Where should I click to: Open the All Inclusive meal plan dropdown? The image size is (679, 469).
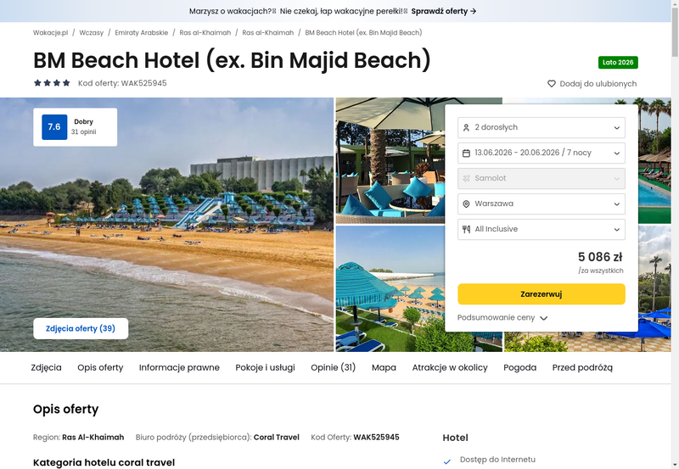coord(542,229)
